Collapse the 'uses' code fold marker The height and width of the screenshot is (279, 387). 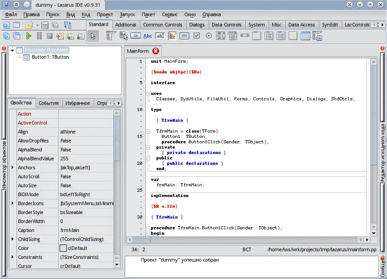(x=148, y=94)
